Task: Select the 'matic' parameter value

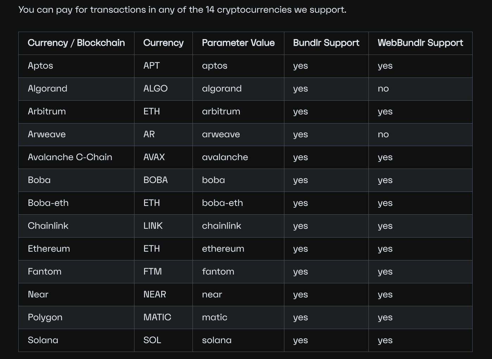Action: (215, 317)
